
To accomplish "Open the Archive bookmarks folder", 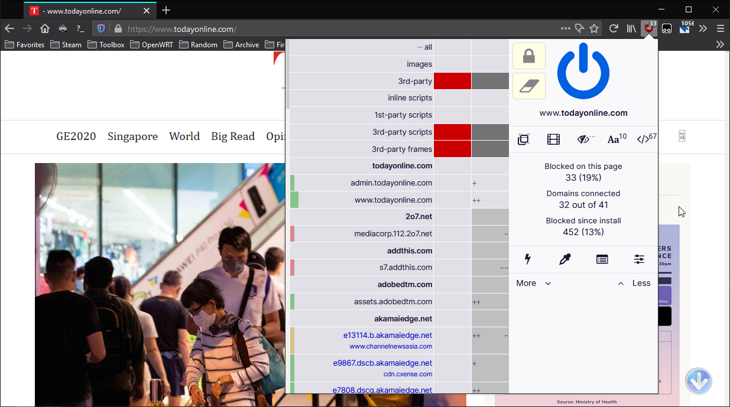I will pyautogui.click(x=241, y=44).
